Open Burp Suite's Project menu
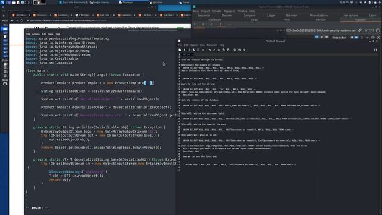Screen dimensions: 382x215 pyautogui.click(x=205, y=11)
